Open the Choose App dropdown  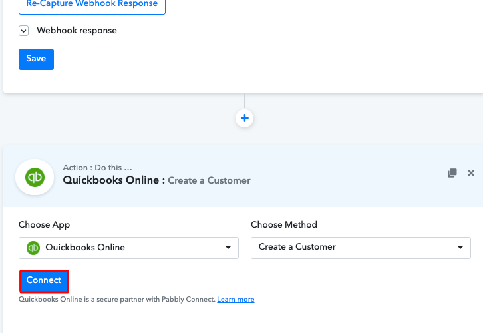(128, 248)
